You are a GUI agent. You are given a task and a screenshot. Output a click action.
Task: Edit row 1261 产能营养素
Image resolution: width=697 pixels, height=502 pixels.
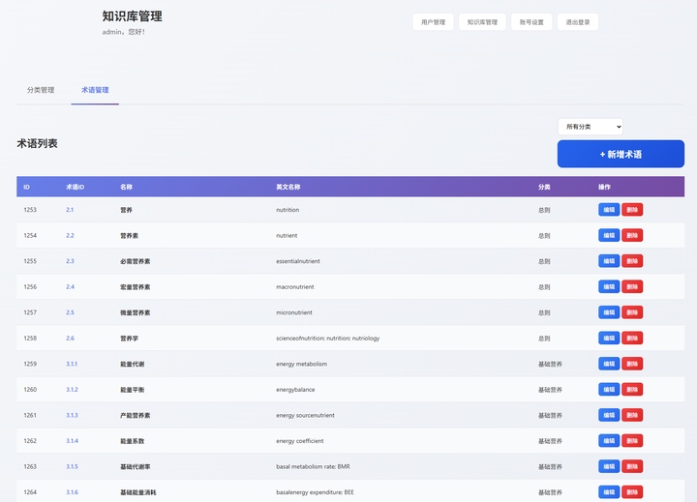(609, 415)
